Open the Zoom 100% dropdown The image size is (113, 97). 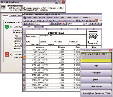[x=100, y=21]
